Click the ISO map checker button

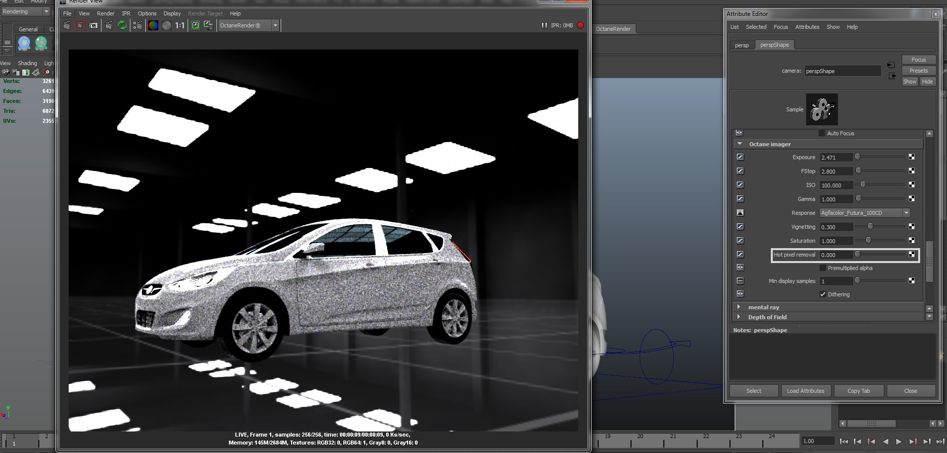[912, 185]
